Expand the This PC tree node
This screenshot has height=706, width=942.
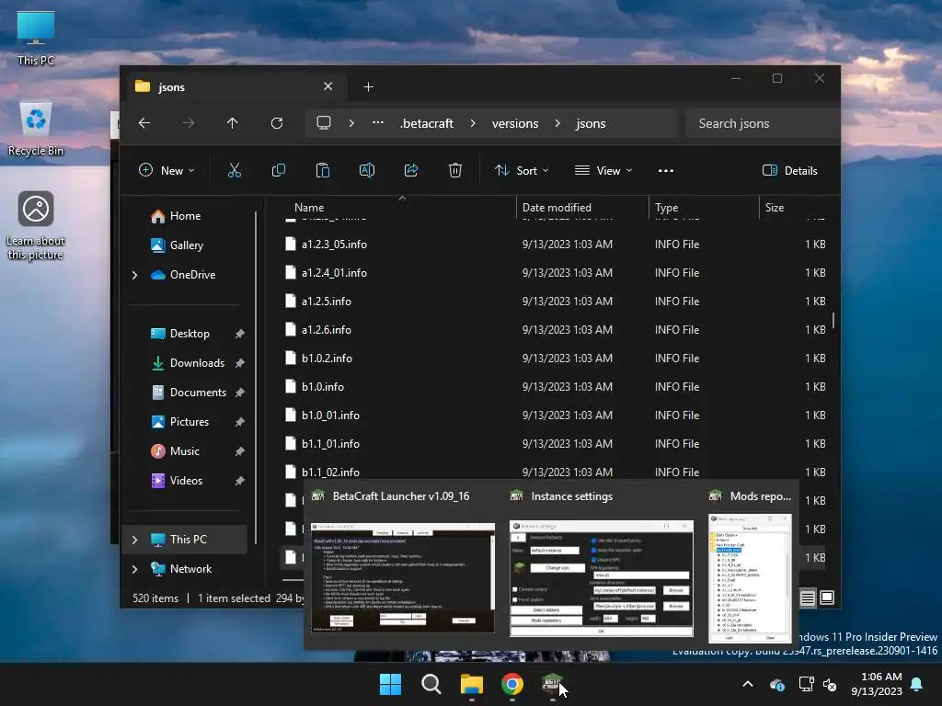click(x=134, y=540)
